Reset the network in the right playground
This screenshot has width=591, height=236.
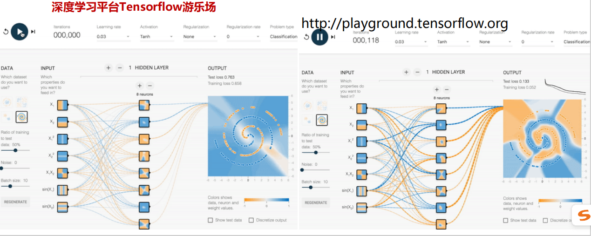coord(306,37)
